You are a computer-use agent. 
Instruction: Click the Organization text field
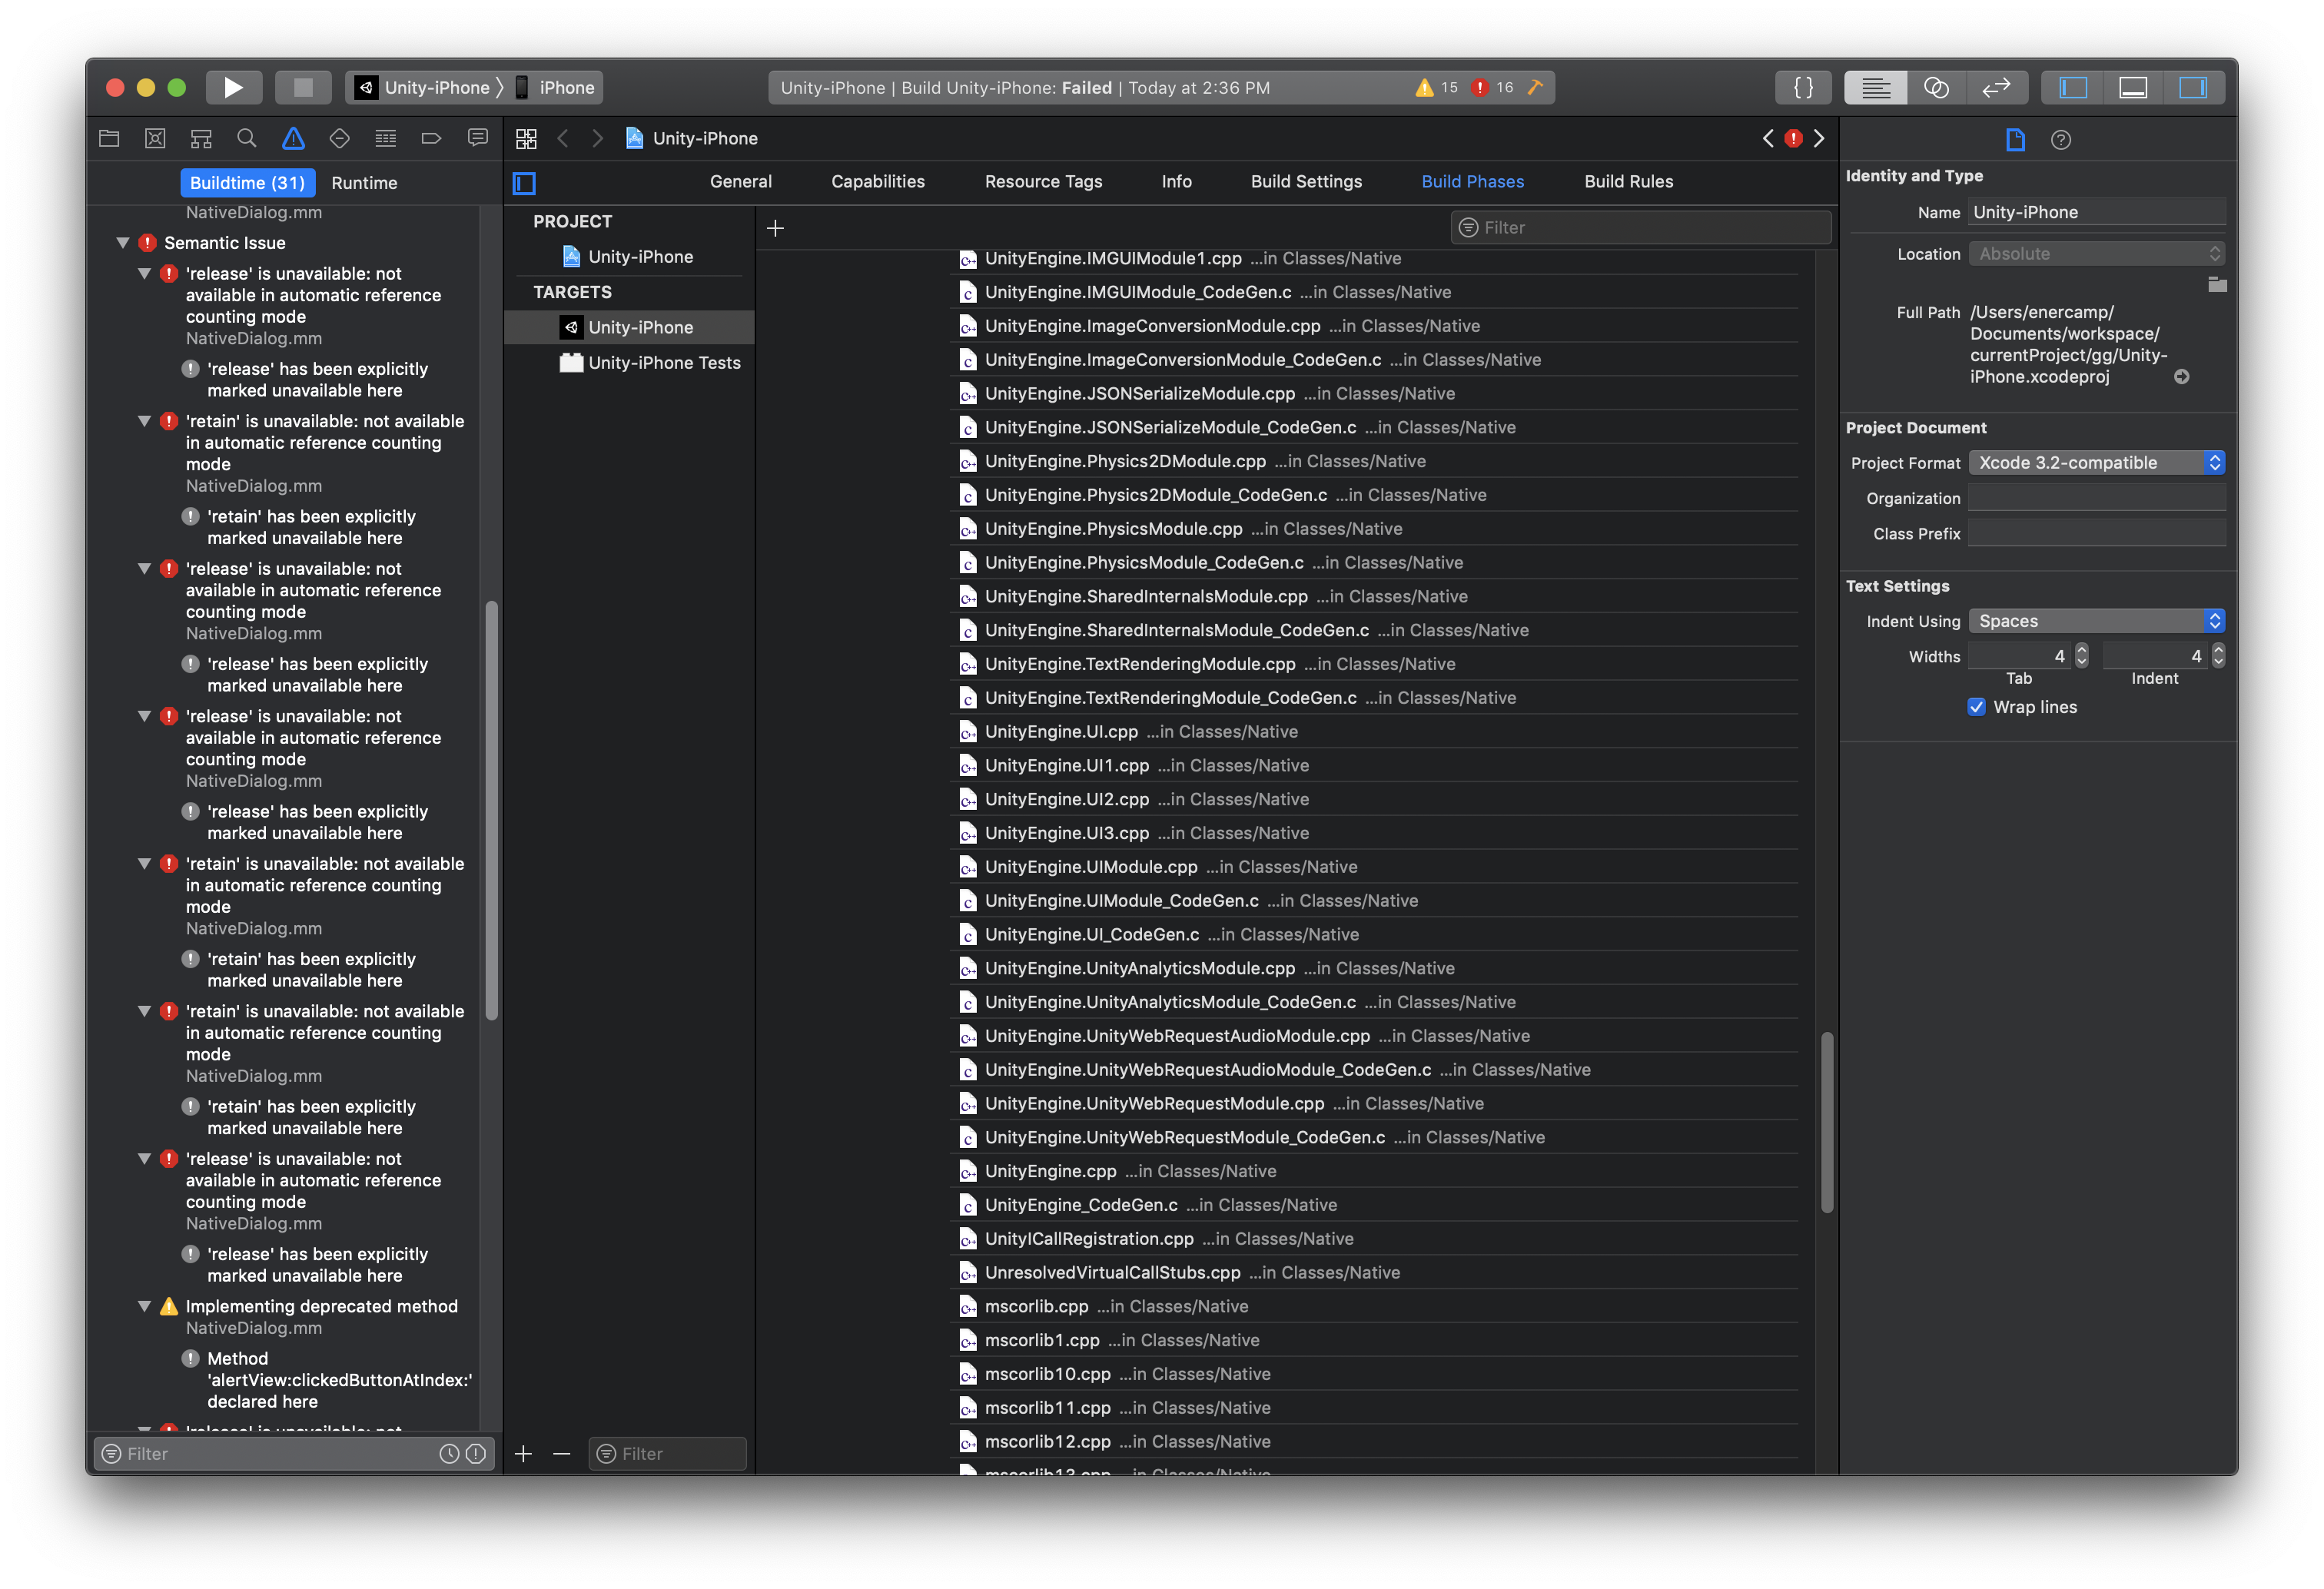point(2096,498)
